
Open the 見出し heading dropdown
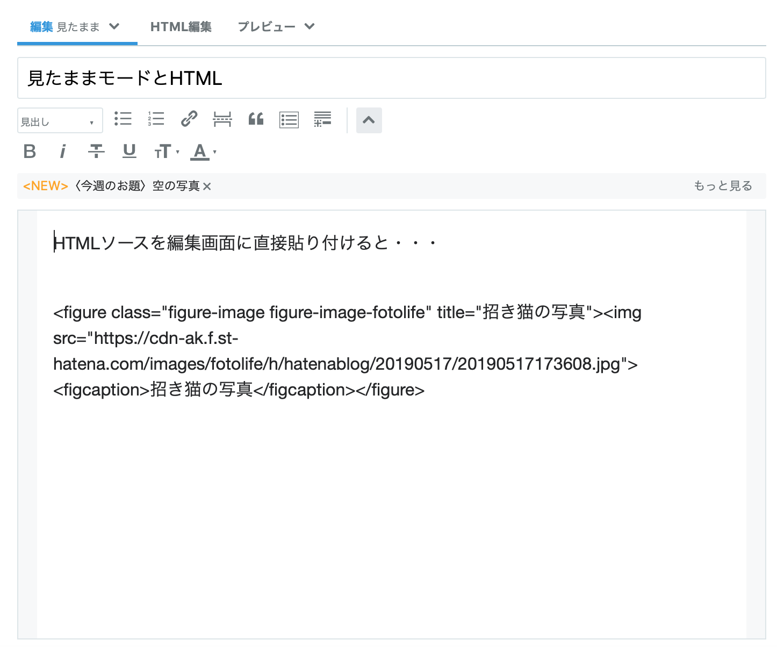point(60,121)
